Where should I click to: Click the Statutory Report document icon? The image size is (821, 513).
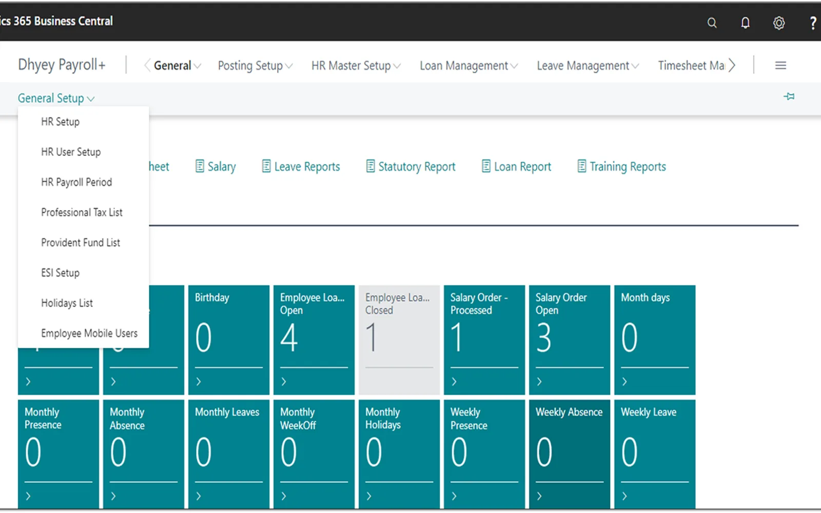(370, 166)
